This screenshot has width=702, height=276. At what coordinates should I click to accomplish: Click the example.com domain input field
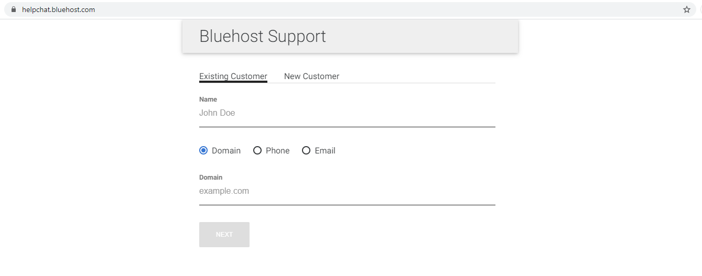click(x=346, y=191)
